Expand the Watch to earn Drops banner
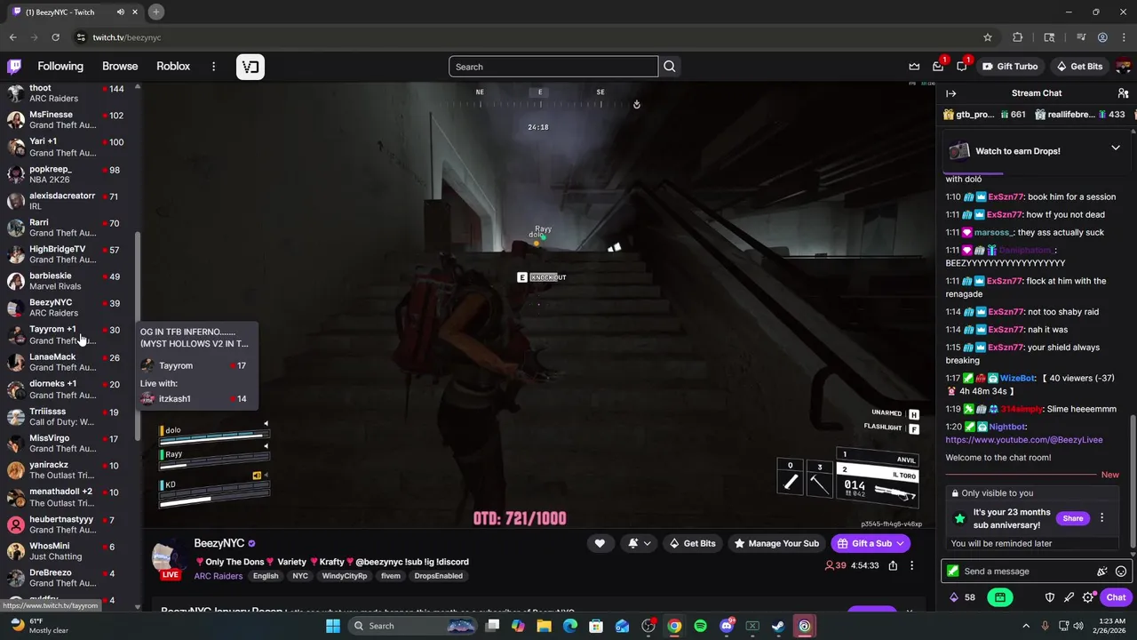The image size is (1137, 640). [1116, 148]
